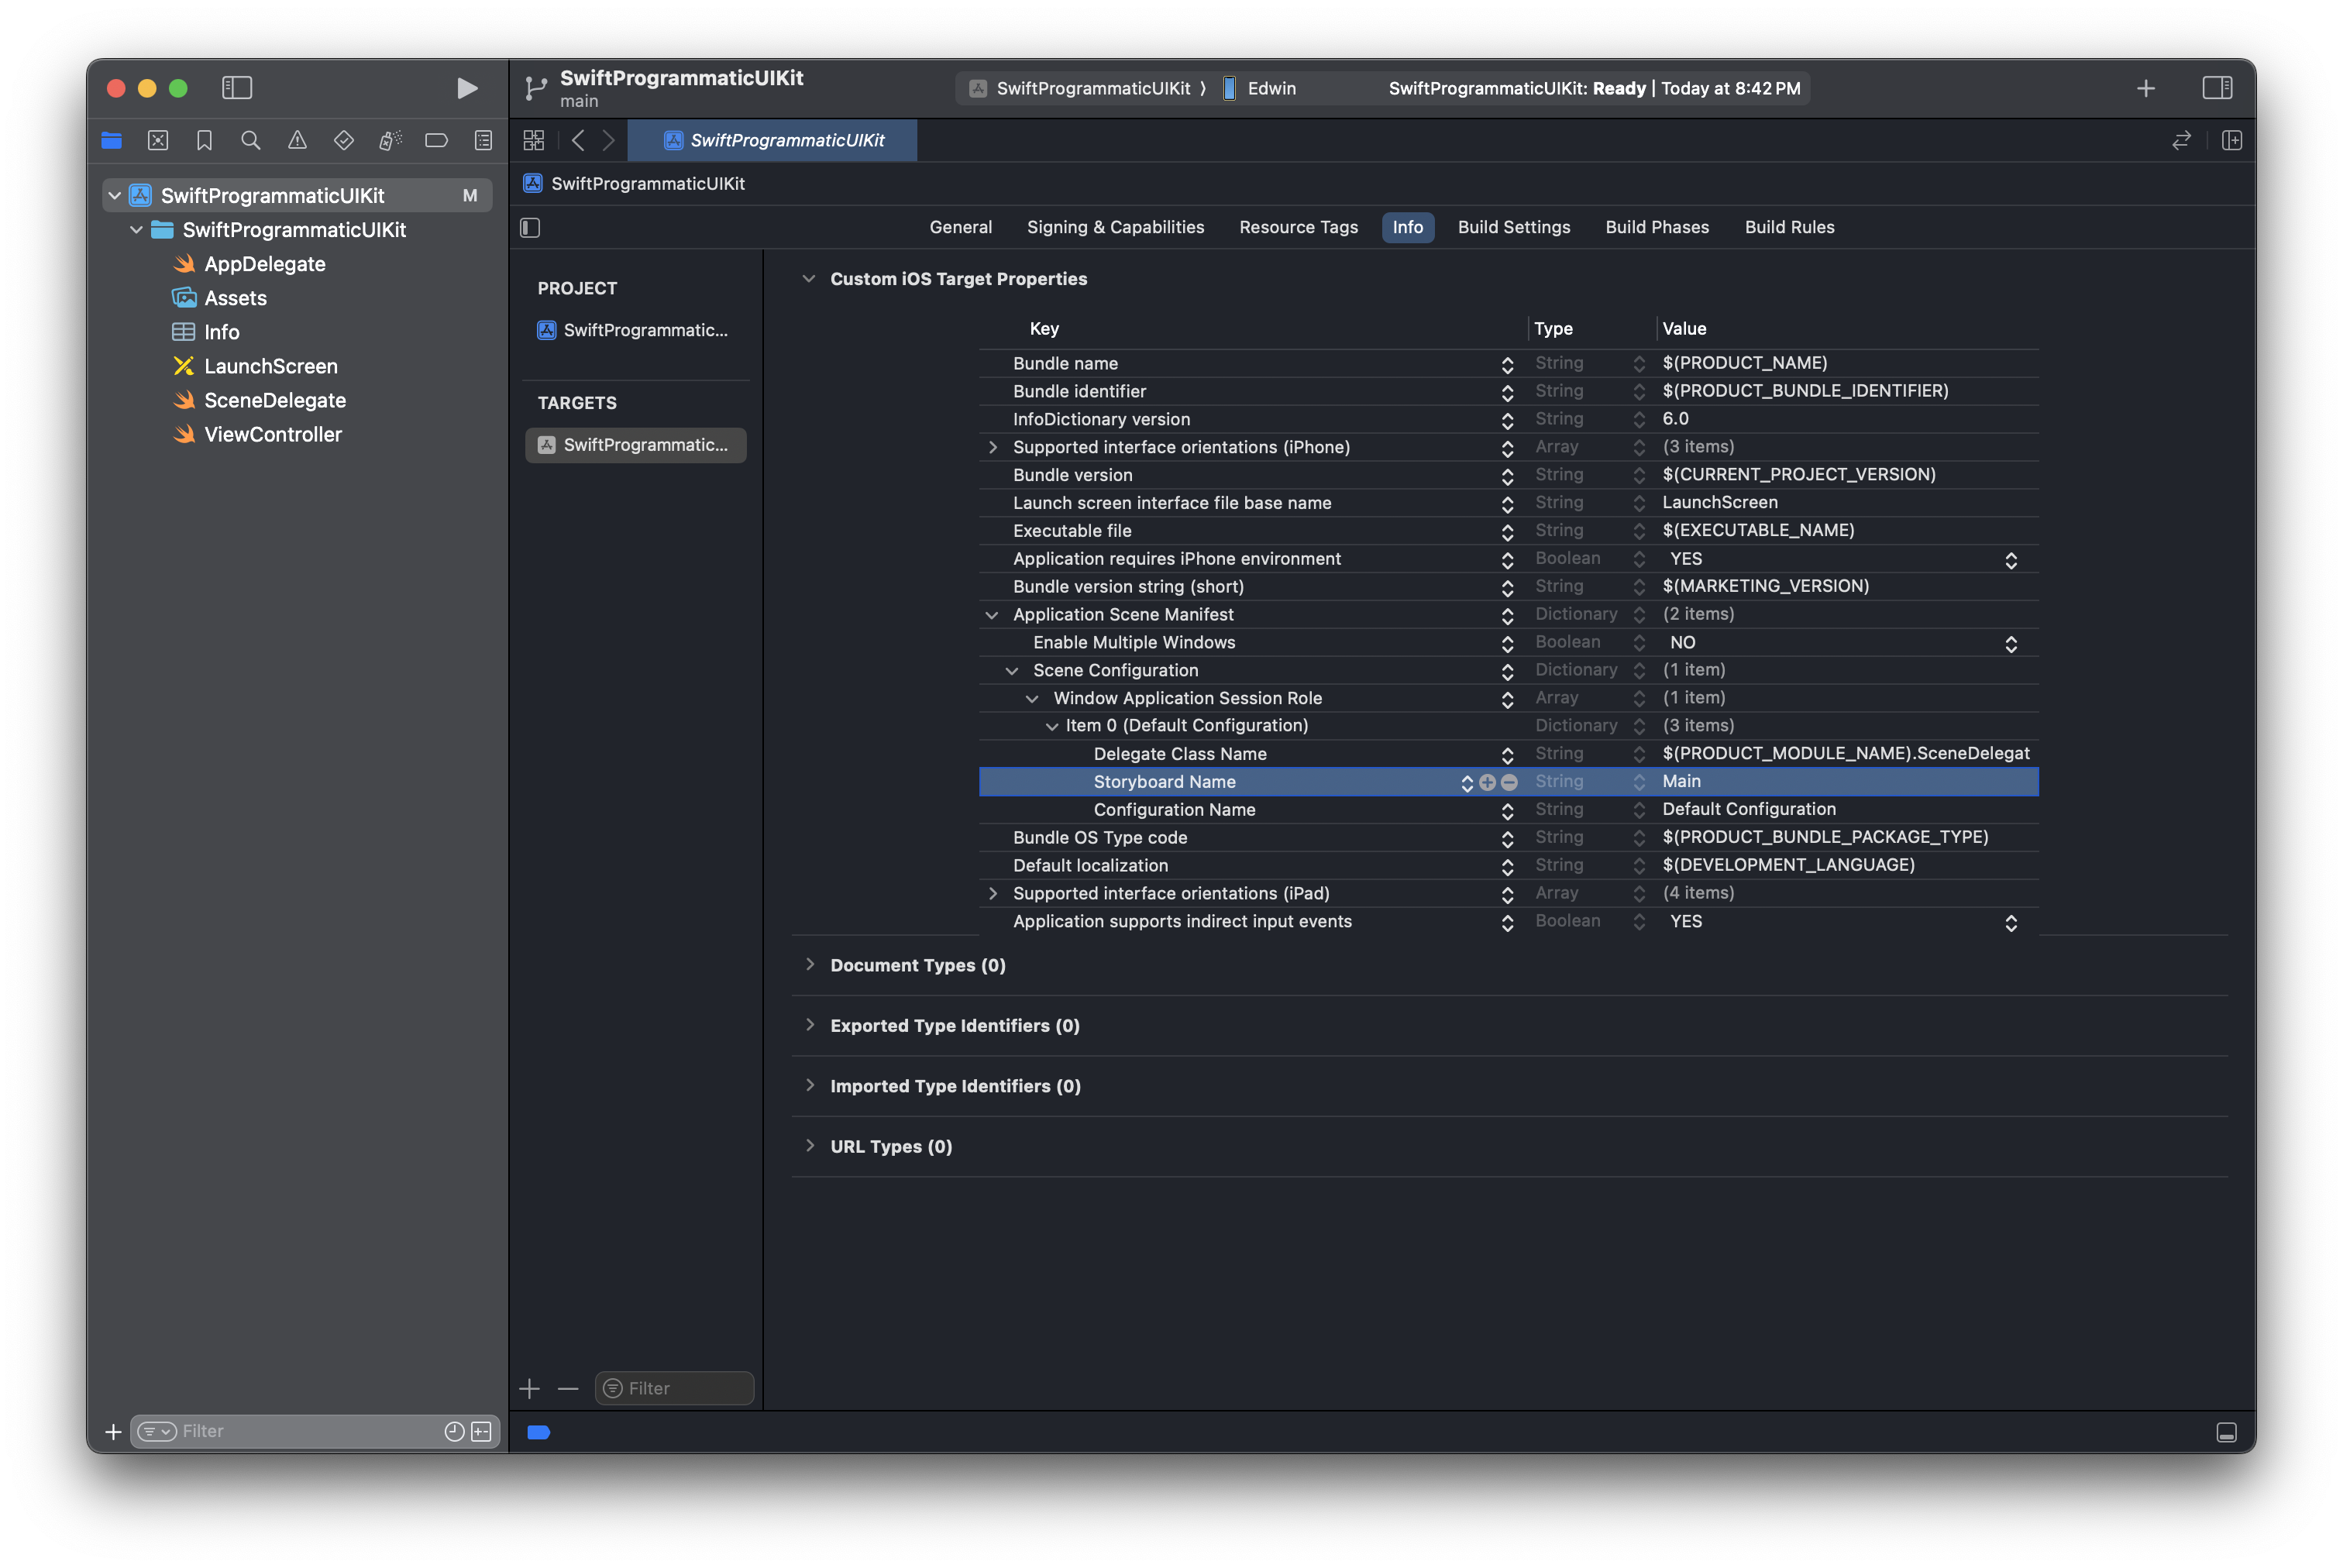Expand the Document Types section
The height and width of the screenshot is (1568, 2343).
coord(810,965)
